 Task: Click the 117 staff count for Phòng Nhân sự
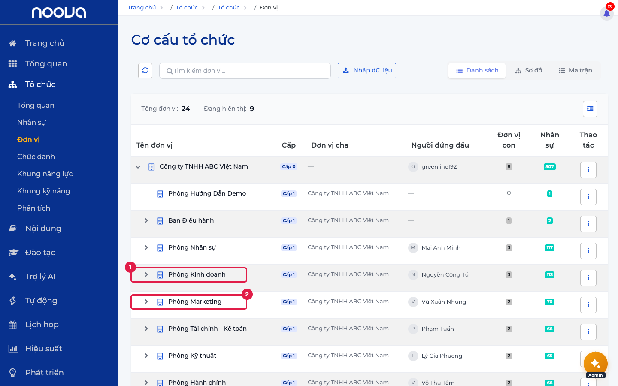point(550,248)
